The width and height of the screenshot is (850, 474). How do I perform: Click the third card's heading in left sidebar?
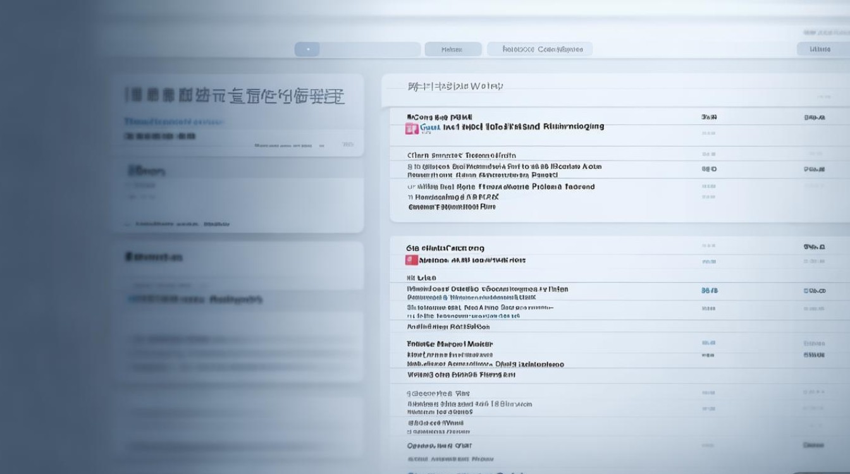pyautogui.click(x=154, y=257)
